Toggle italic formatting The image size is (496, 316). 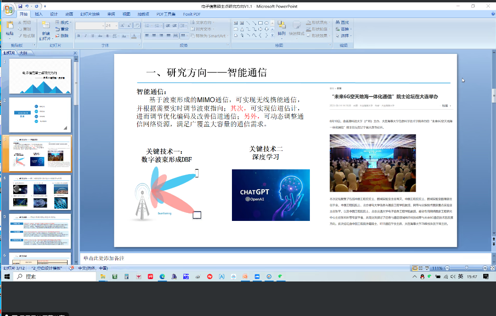(x=86, y=36)
